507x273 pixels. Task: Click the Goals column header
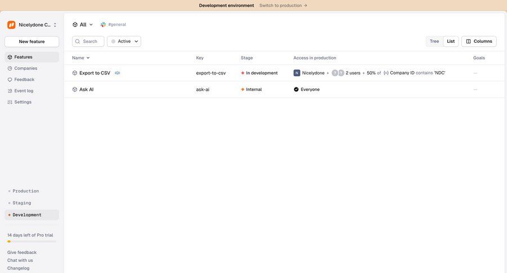point(479,58)
